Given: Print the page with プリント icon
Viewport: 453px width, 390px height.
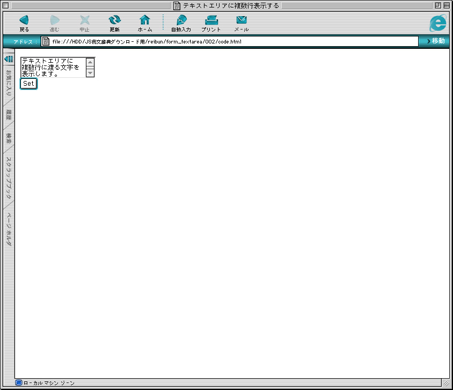Looking at the screenshot, I should (x=211, y=21).
